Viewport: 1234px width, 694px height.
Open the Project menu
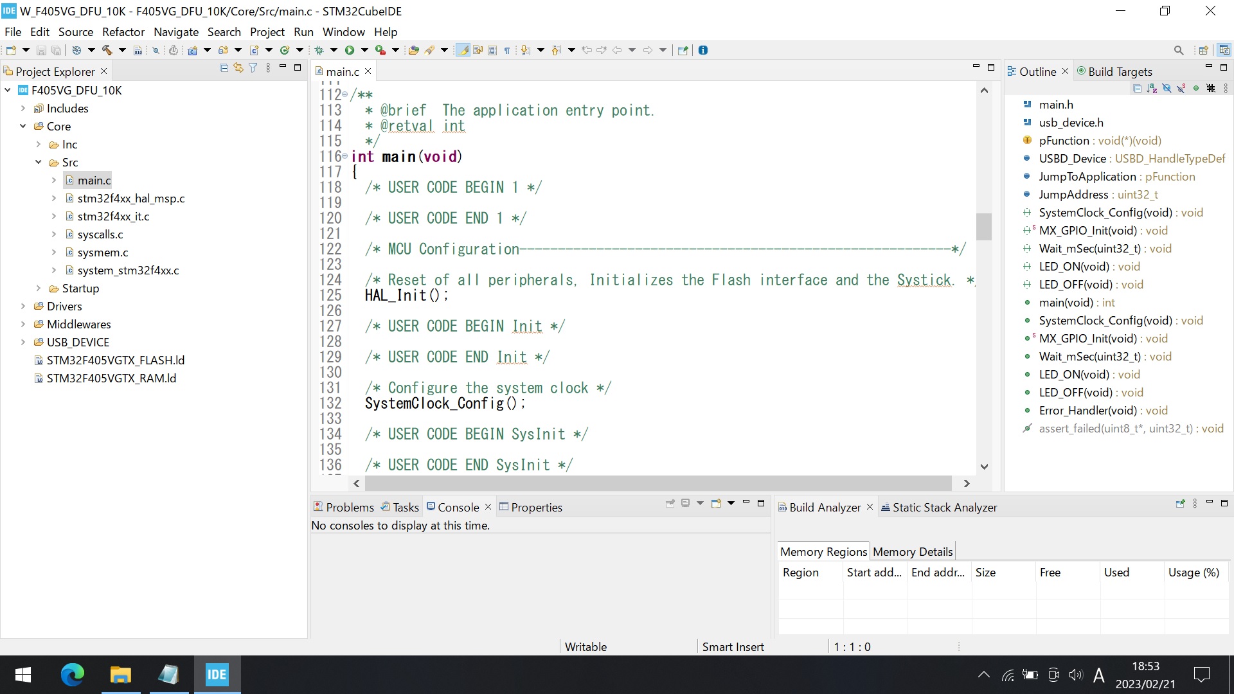[x=267, y=31]
